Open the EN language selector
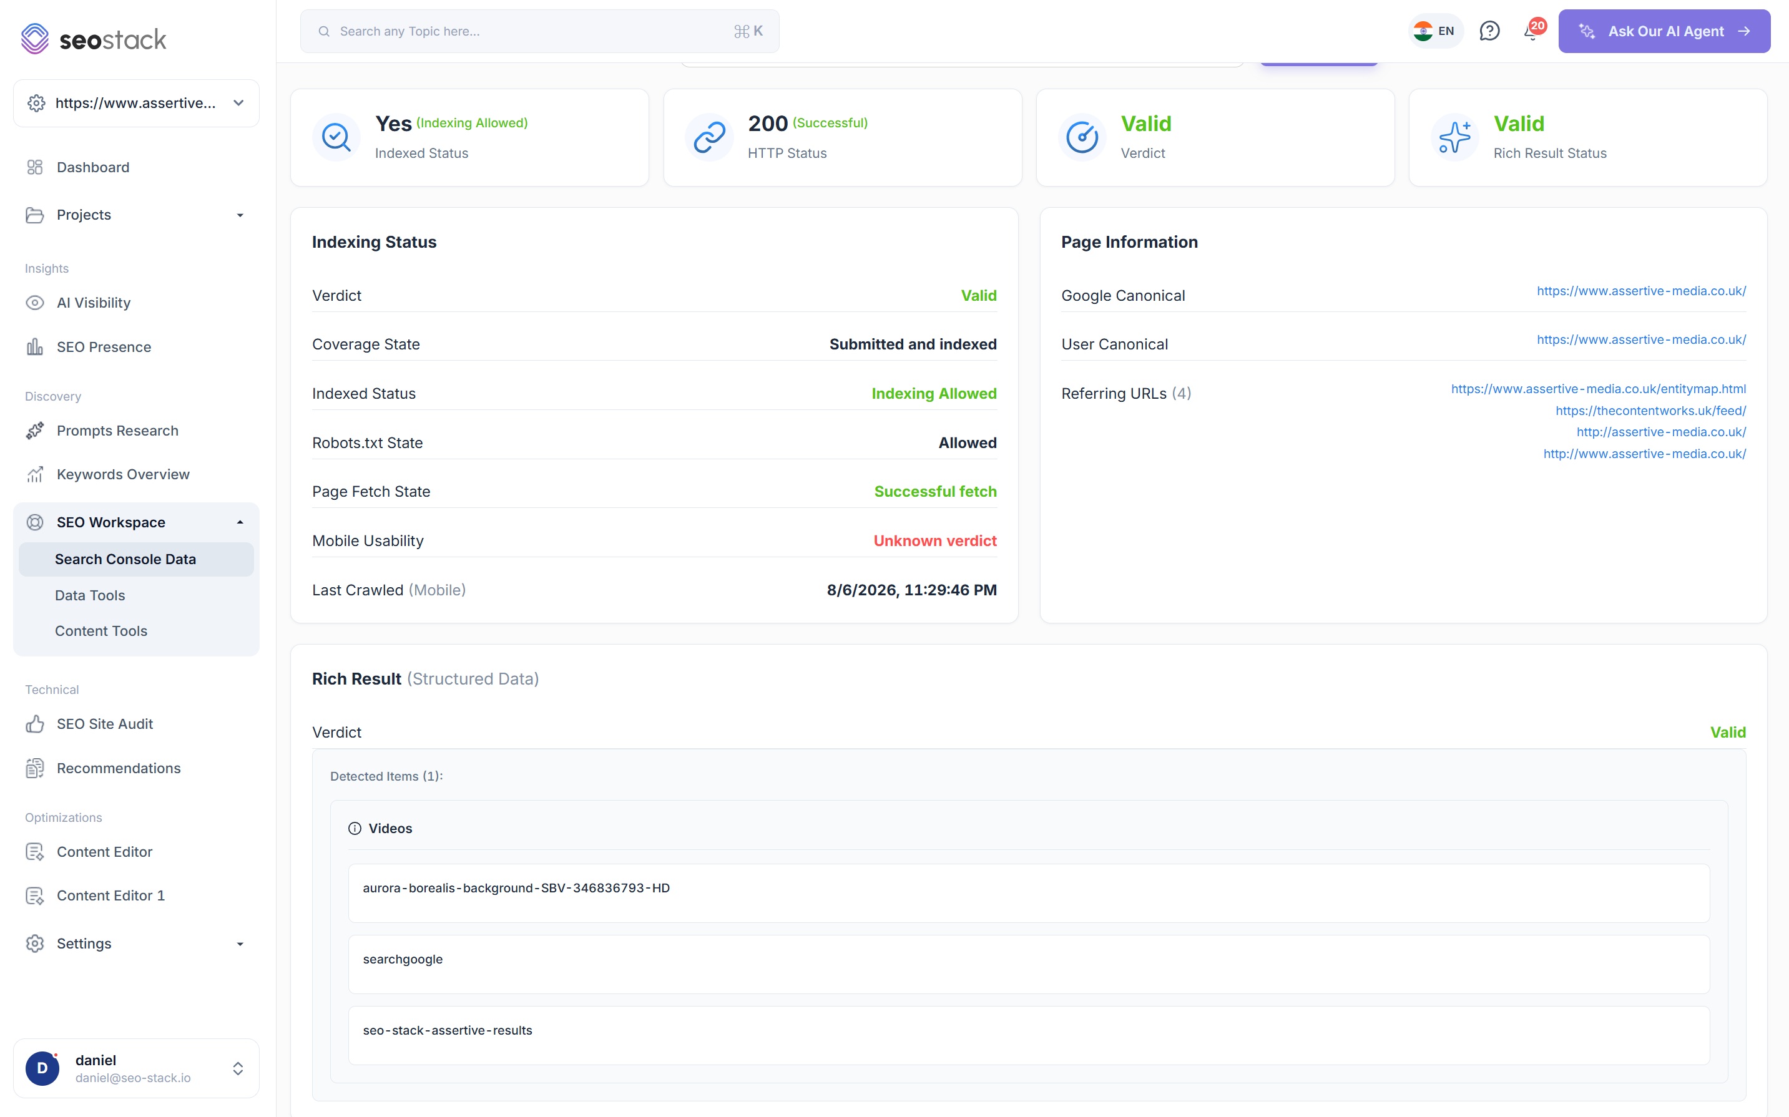 coord(1435,31)
